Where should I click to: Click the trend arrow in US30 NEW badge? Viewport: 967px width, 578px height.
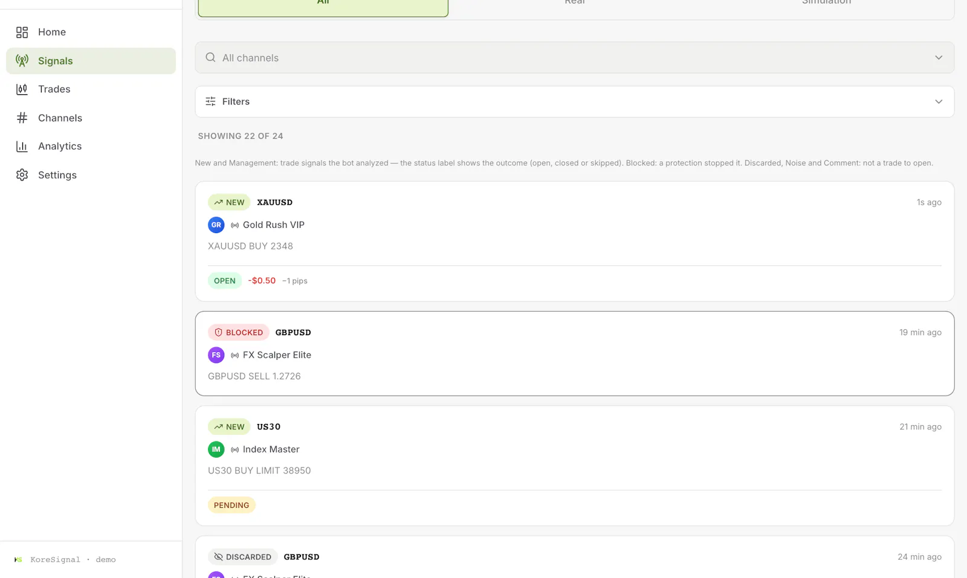[218, 427]
